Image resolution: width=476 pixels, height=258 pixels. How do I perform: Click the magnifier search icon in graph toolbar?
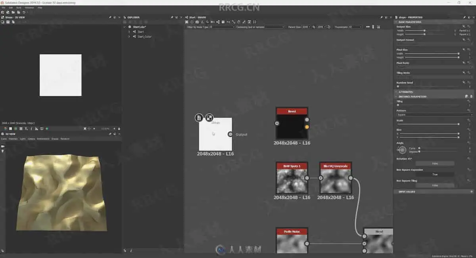[207, 22]
